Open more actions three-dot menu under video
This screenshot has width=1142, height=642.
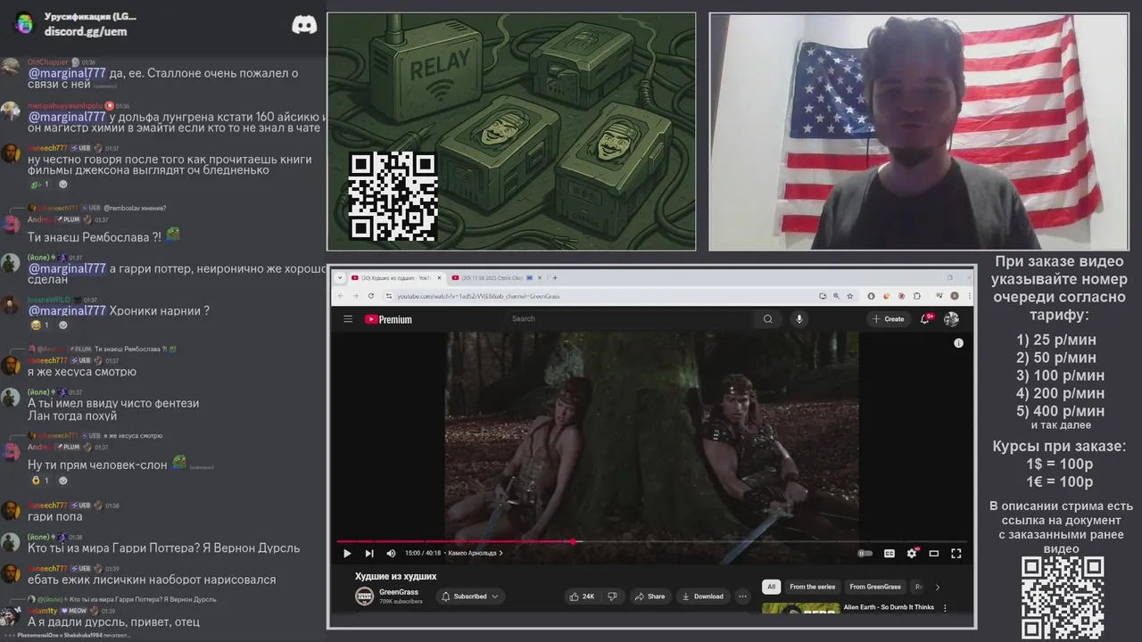[x=742, y=596]
